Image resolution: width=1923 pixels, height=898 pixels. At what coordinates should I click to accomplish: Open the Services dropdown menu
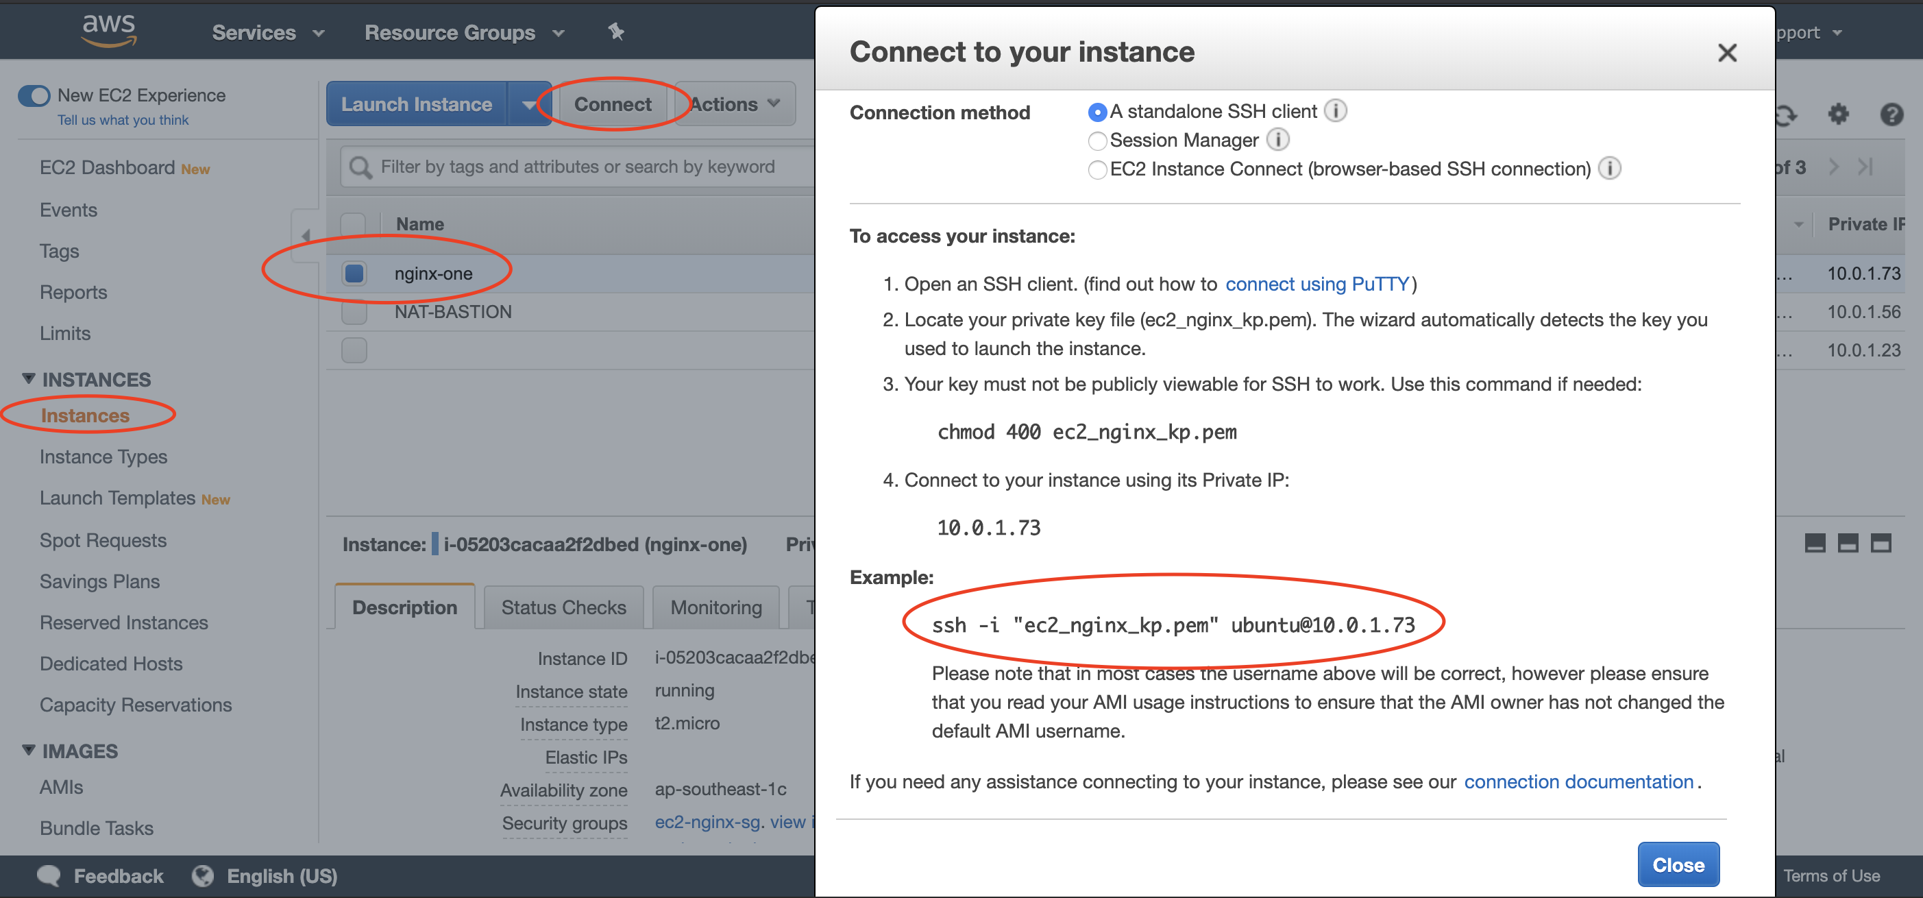tap(267, 33)
